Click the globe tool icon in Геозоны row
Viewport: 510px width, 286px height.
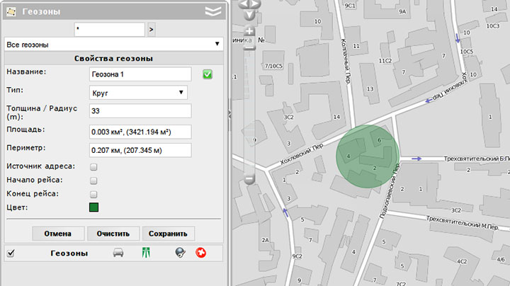[180, 253]
